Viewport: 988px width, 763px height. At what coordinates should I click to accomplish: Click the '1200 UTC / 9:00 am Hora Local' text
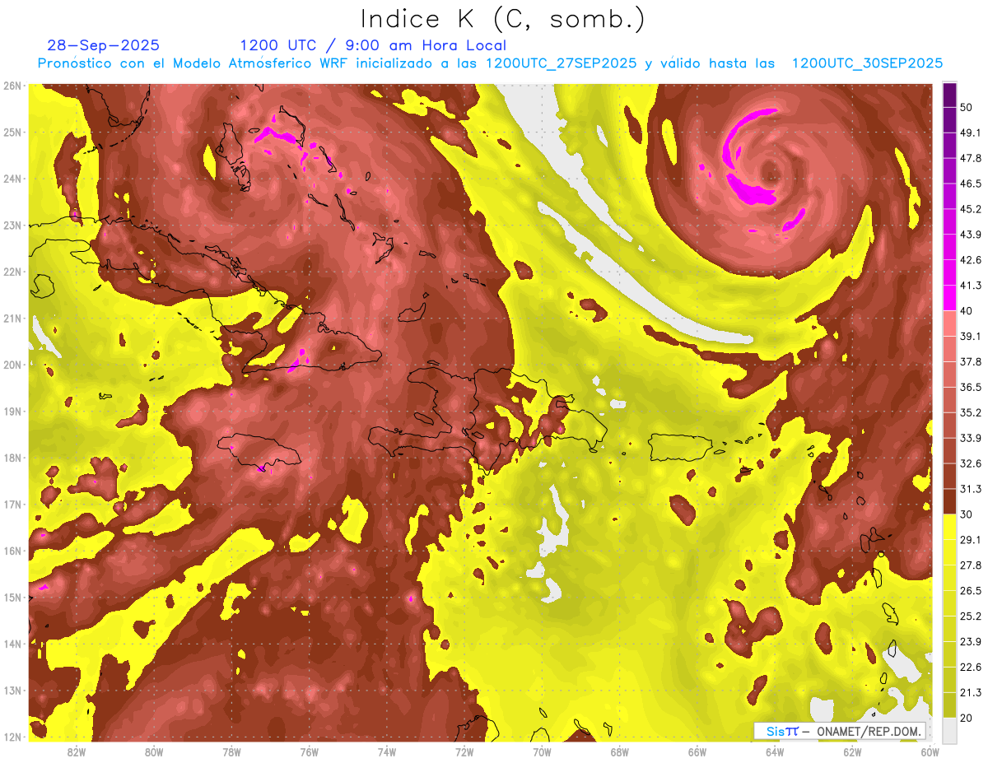[373, 45]
